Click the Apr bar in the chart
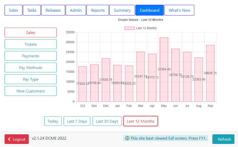238x147 pixels. pyautogui.click(x=152, y=78)
